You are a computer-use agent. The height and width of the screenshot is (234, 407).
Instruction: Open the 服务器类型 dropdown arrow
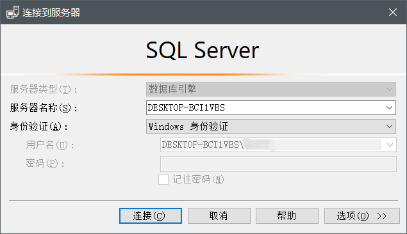(x=389, y=90)
